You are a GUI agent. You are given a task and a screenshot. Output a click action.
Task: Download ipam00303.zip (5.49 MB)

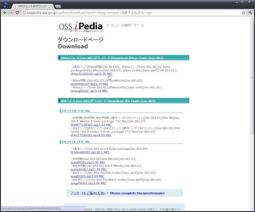(x=88, y=162)
